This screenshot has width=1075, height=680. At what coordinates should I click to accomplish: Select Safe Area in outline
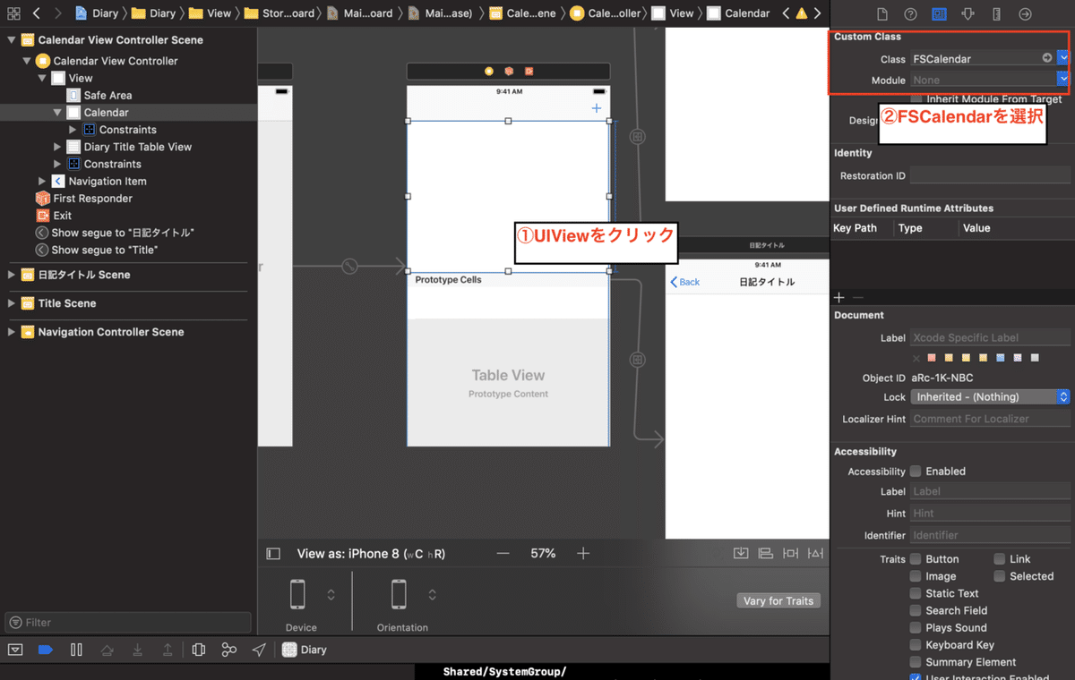point(100,95)
